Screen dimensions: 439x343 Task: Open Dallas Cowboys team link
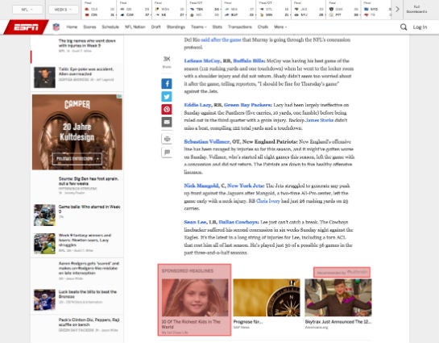(x=238, y=222)
